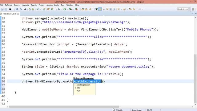Open the Window menu

(70, 5)
